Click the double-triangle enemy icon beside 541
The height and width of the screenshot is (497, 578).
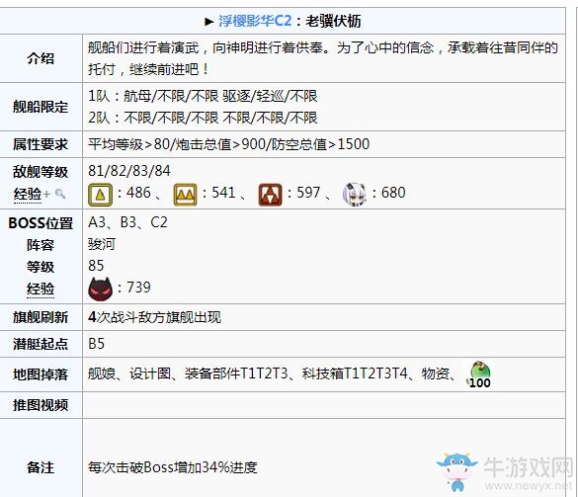(x=185, y=195)
